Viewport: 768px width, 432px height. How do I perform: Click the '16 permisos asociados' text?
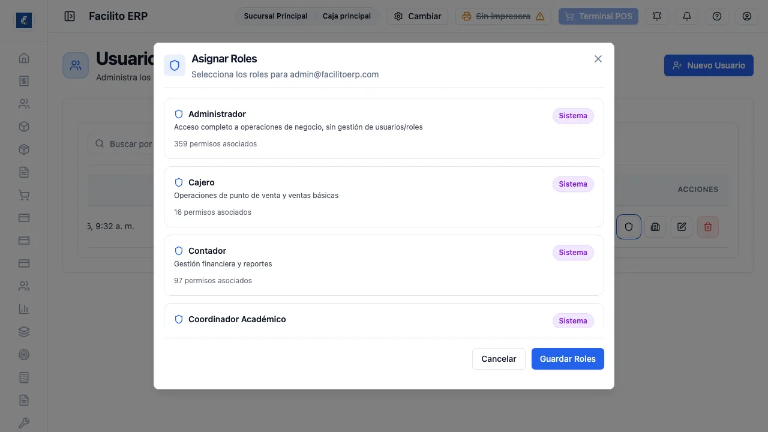[212, 212]
